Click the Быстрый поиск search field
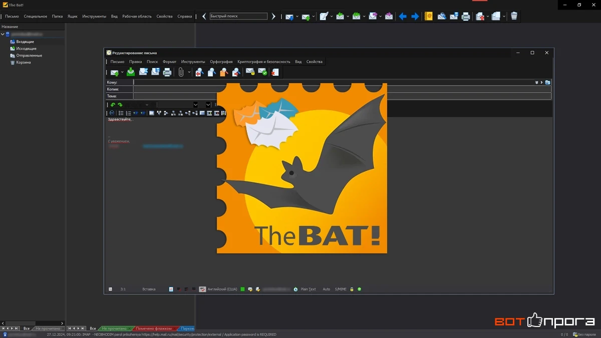The height and width of the screenshot is (338, 601). point(238,17)
